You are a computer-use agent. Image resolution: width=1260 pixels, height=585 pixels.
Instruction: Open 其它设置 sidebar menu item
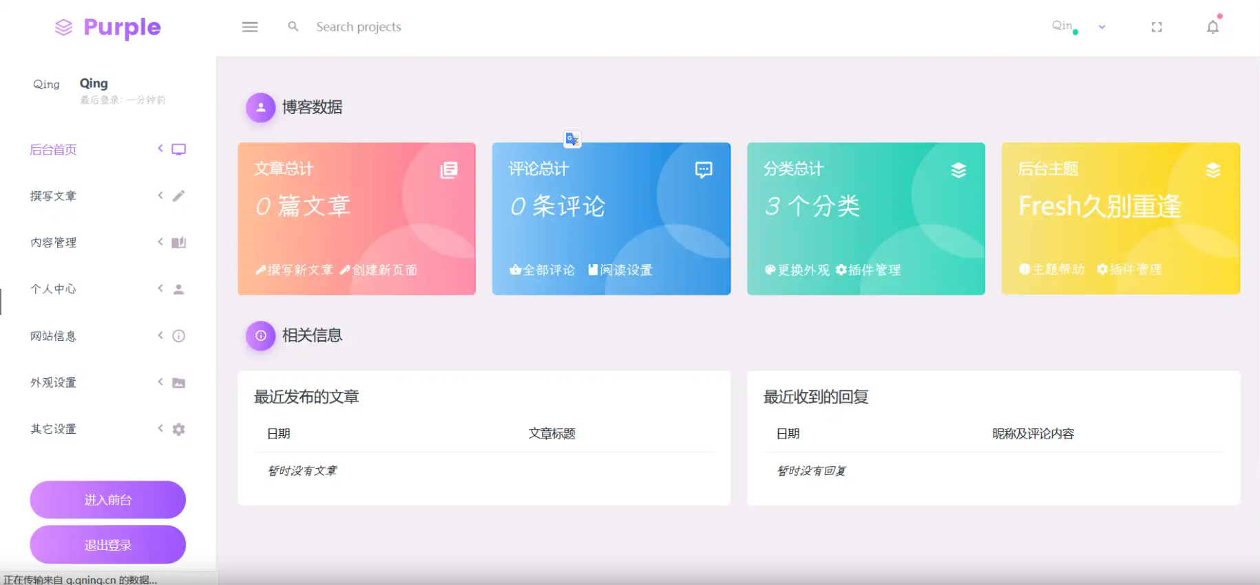[53, 429]
